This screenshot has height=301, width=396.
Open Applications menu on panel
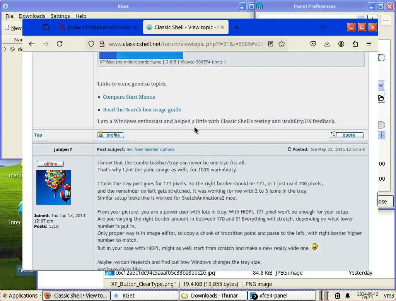click(x=20, y=296)
